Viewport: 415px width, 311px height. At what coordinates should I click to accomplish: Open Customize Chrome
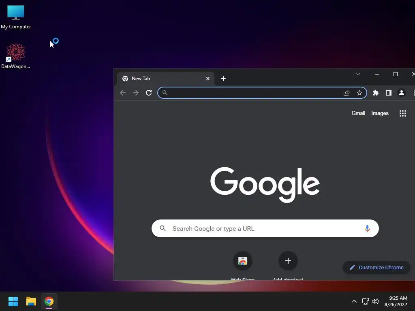pyautogui.click(x=376, y=267)
